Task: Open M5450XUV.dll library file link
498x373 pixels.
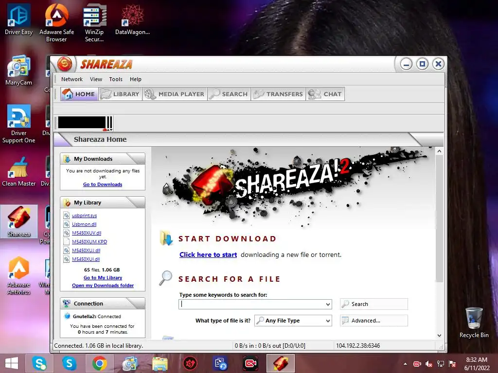Action: click(x=87, y=233)
